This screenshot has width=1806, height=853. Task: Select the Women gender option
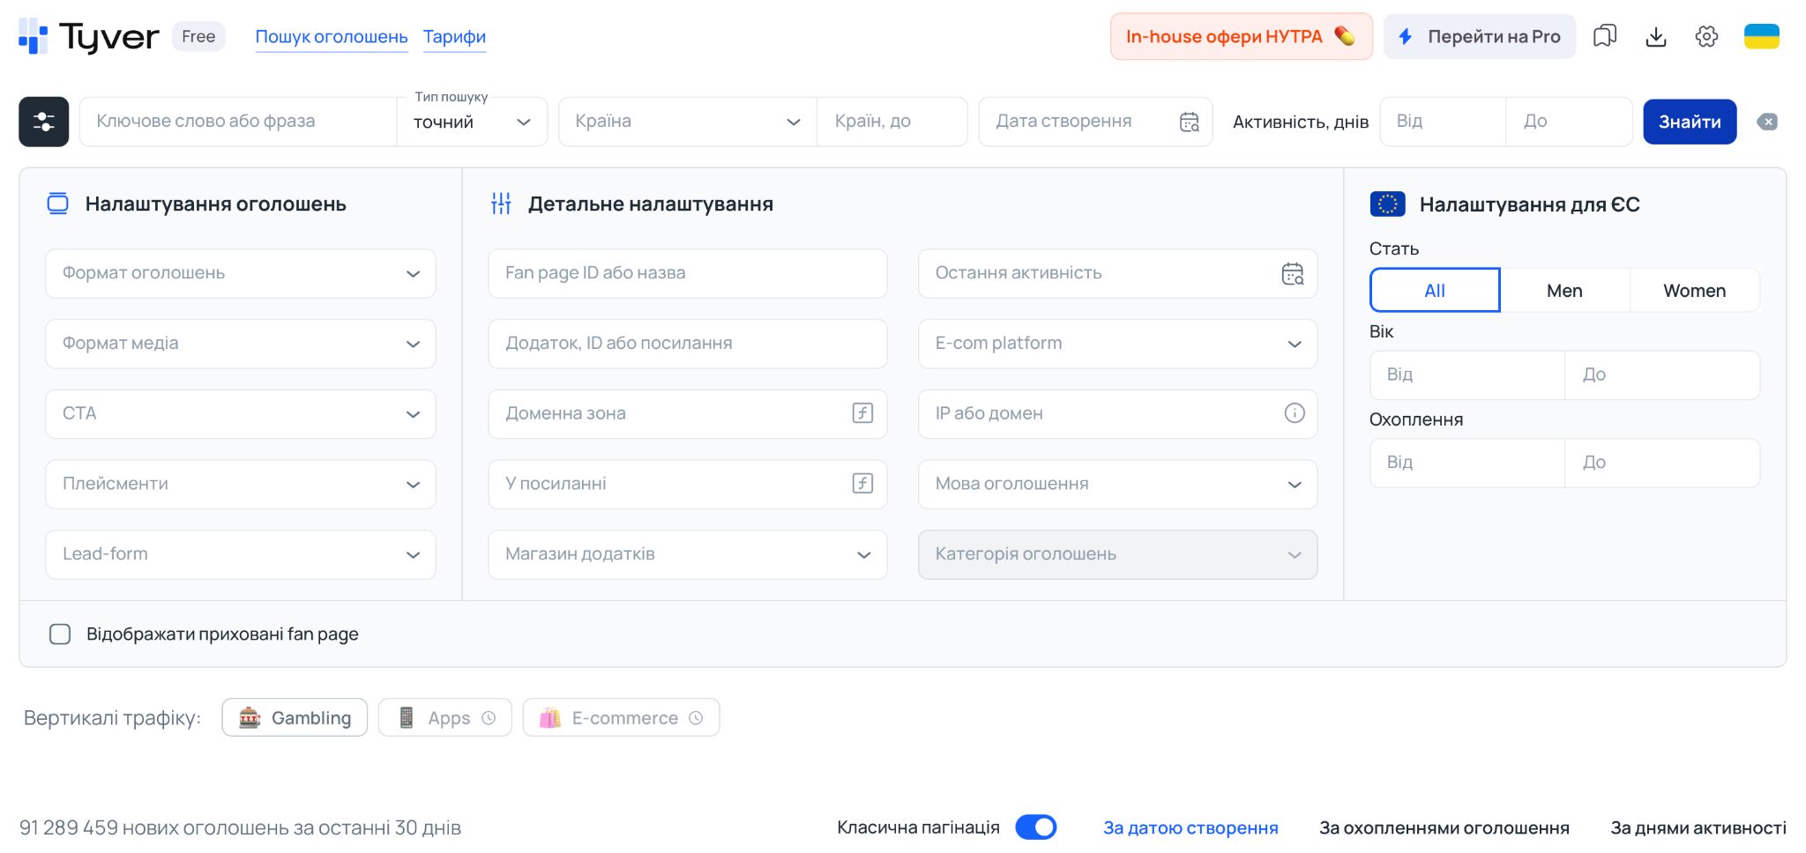[x=1694, y=289]
